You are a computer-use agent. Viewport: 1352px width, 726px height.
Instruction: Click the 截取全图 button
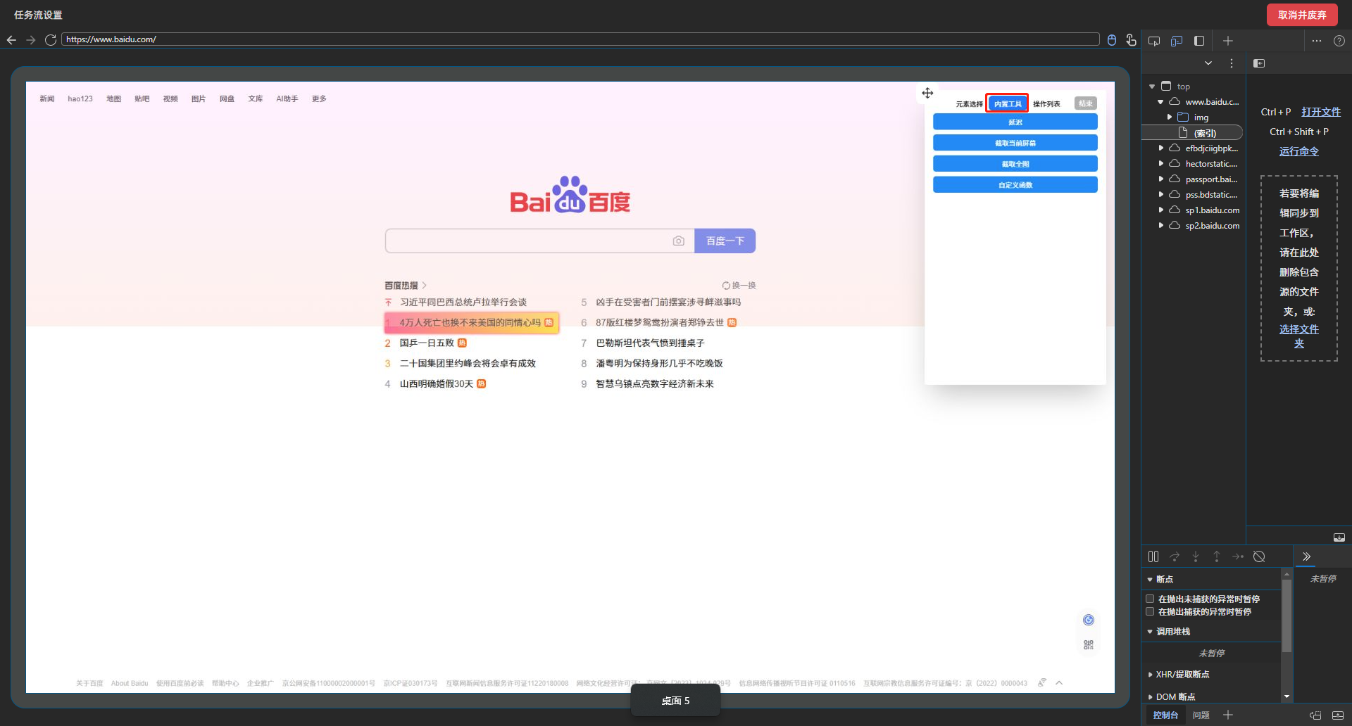pyautogui.click(x=1015, y=164)
